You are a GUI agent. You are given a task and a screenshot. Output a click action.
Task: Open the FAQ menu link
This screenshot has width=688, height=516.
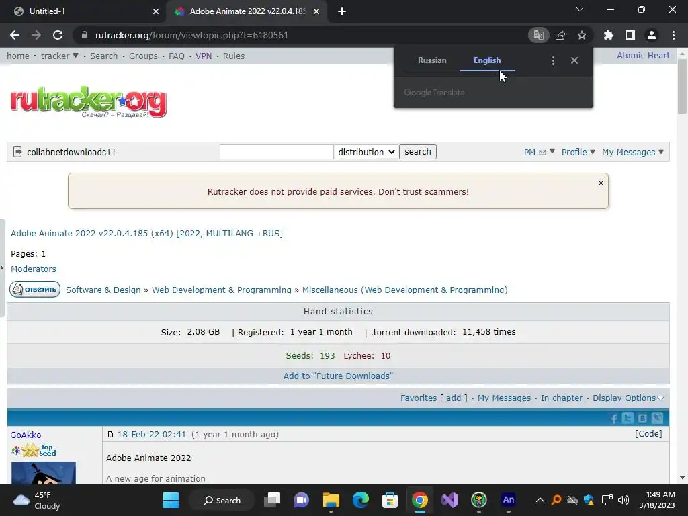[177, 56]
